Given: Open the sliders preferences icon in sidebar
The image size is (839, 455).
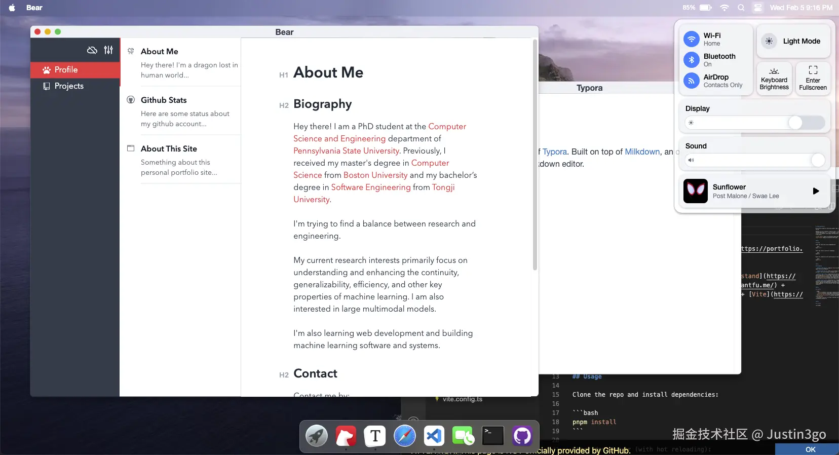Looking at the screenshot, I should point(108,50).
